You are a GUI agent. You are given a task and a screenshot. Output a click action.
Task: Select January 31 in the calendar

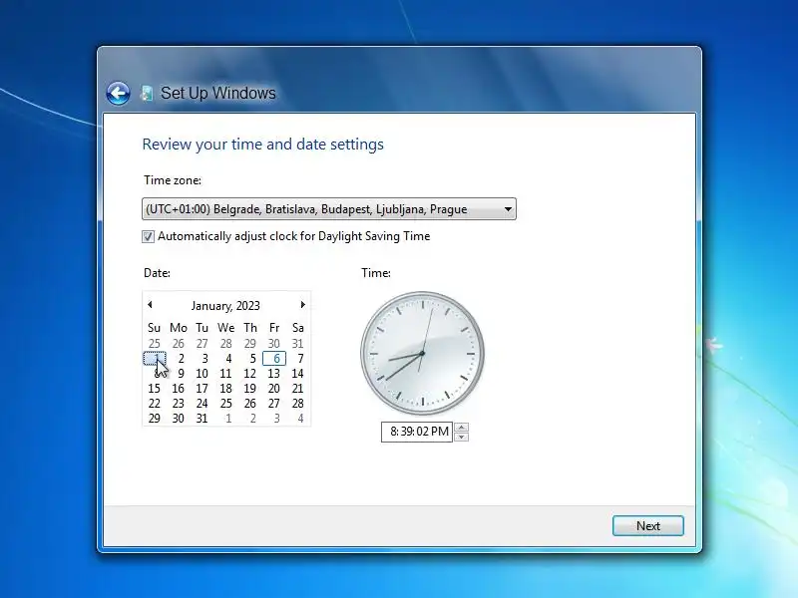point(202,419)
